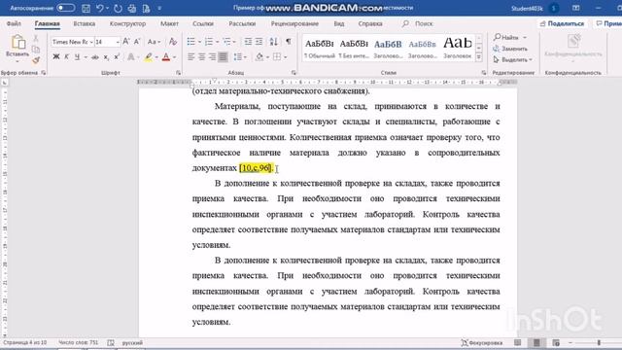This screenshot has width=622, height=350.
Task: Switch to web layout view in status bar
Action: coord(556,343)
